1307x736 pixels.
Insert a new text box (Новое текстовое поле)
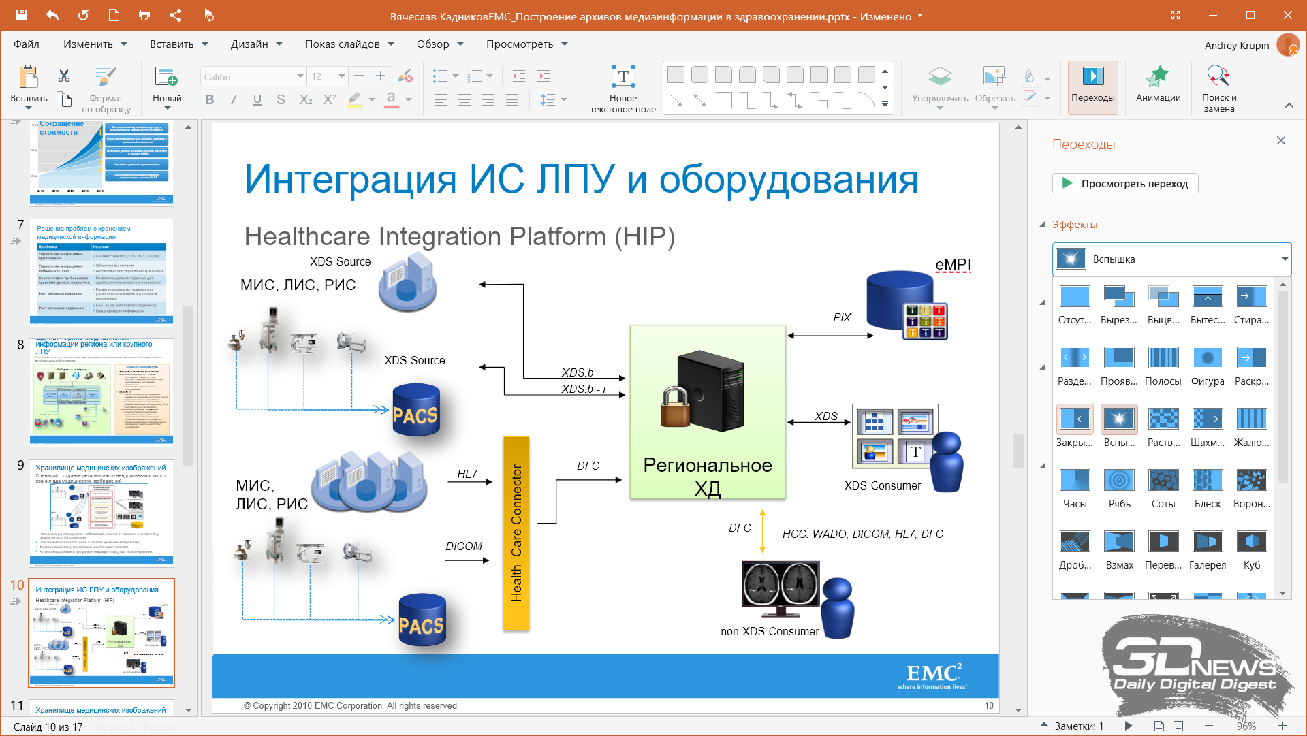tap(623, 89)
